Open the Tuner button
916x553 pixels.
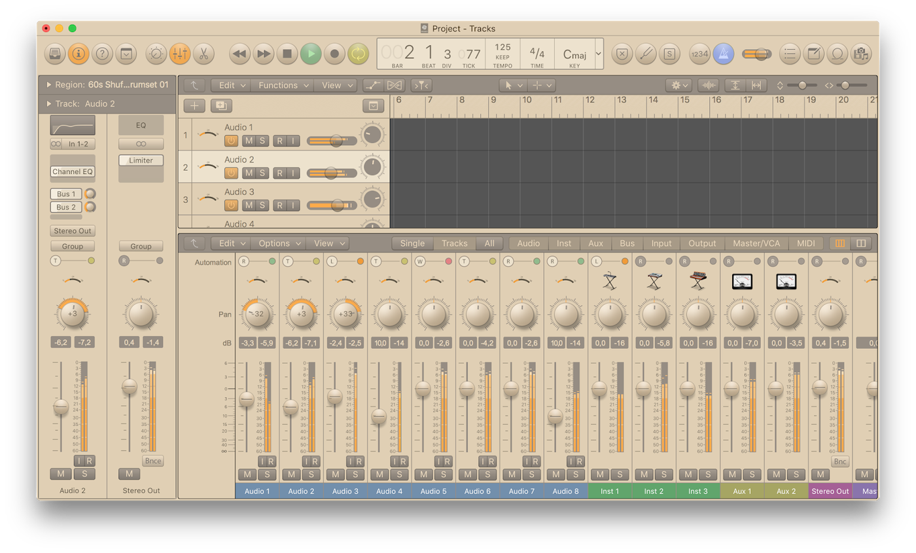(x=646, y=54)
